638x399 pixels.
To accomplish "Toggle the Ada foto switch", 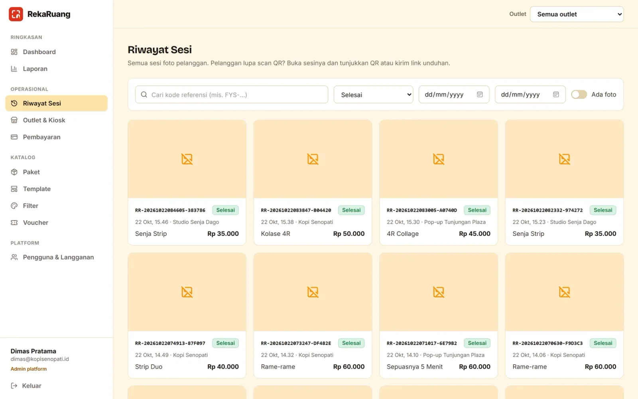I will 579,95.
